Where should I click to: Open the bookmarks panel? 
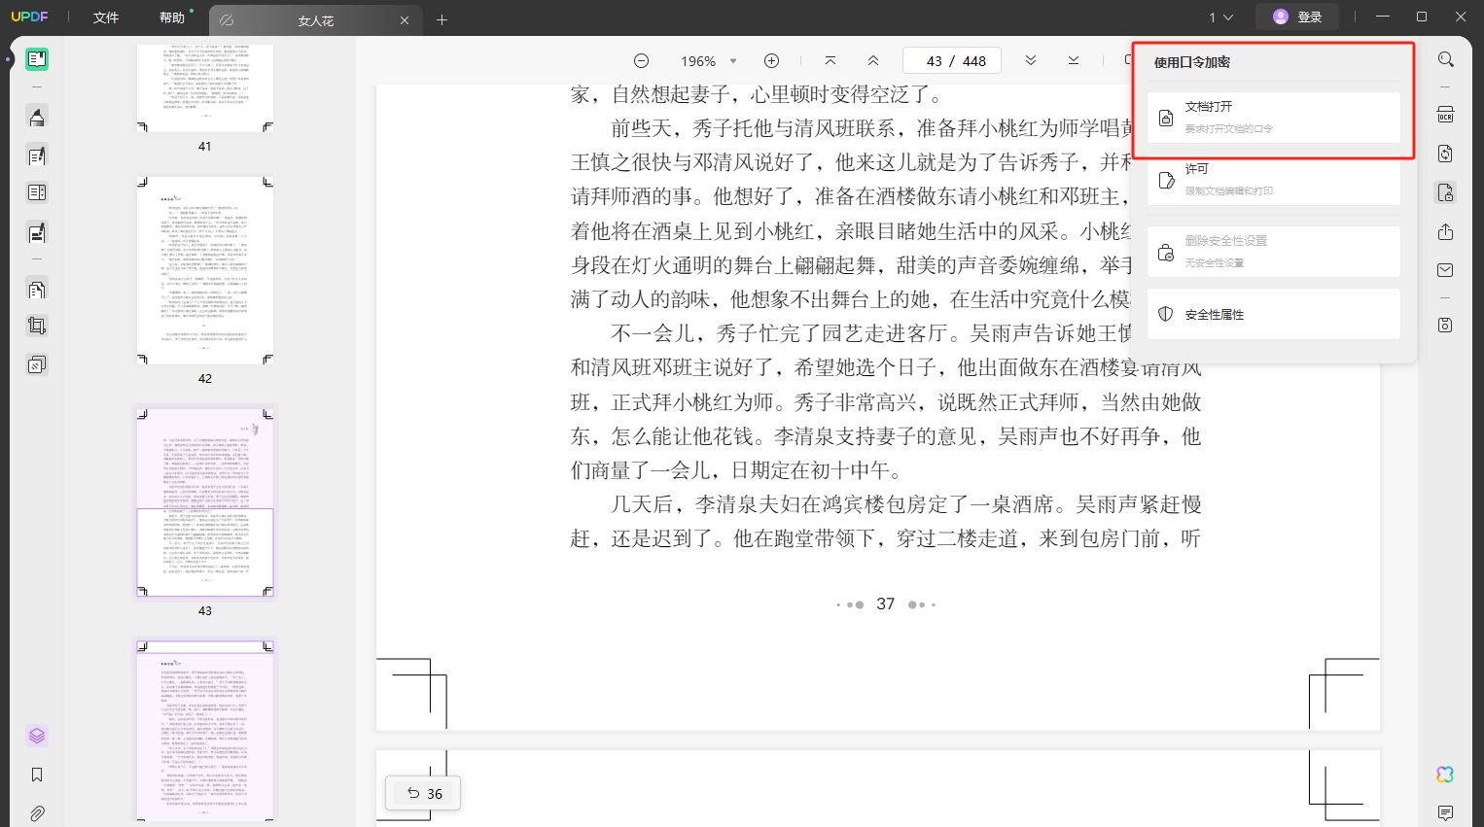point(37,775)
